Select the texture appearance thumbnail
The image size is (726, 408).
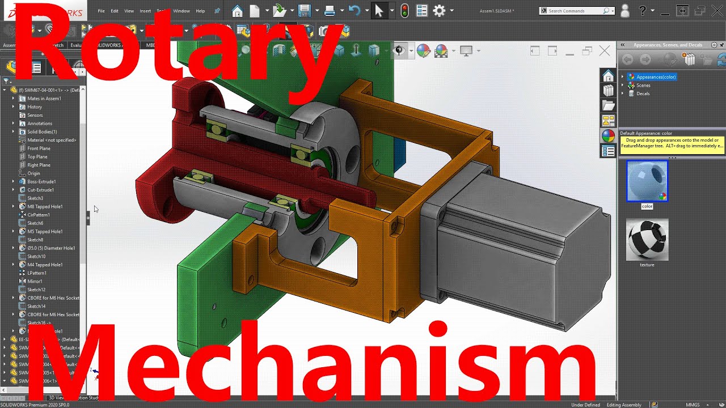tap(647, 240)
